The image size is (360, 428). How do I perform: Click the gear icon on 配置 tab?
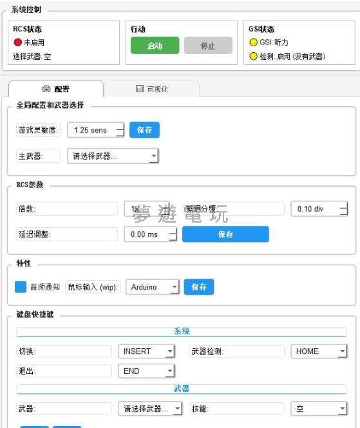coord(46,89)
